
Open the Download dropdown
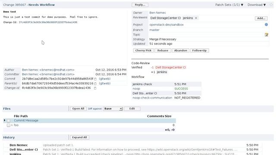point(257,5)
